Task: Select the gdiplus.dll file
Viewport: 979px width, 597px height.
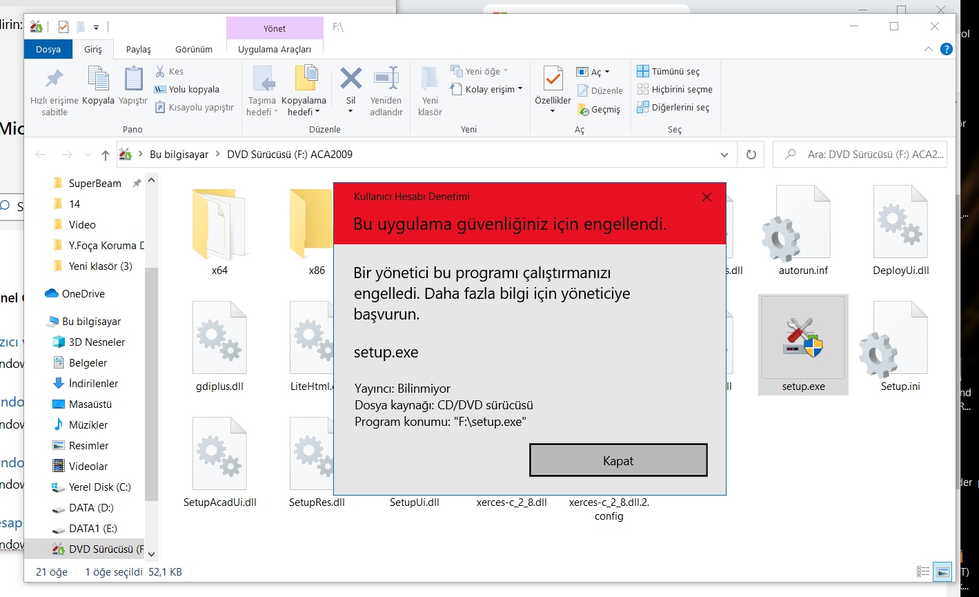Action: [219, 348]
